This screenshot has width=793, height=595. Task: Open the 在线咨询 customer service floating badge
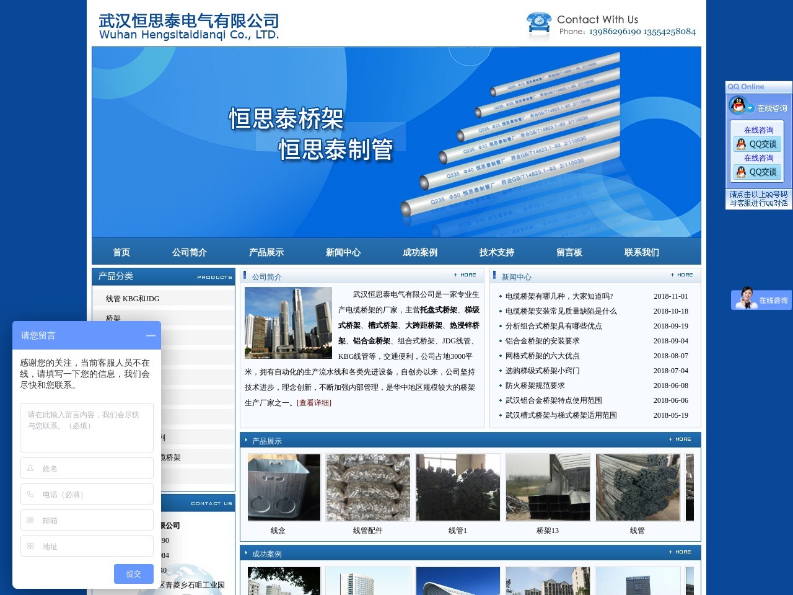click(x=761, y=299)
